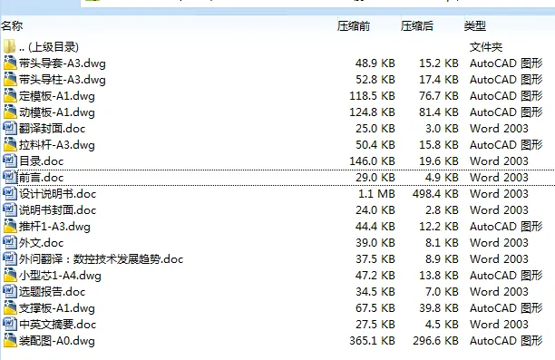Click the Word icon of 设计说明书.doc
The image size is (555, 360).
pyautogui.click(x=10, y=193)
